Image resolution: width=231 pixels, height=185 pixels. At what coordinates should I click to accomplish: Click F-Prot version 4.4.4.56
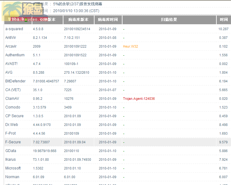pyautogui.click(x=39, y=133)
